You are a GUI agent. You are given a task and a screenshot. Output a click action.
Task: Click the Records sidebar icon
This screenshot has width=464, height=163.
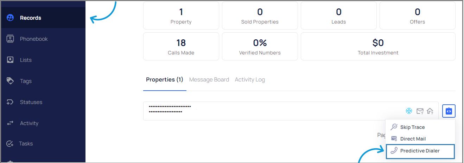click(10, 18)
